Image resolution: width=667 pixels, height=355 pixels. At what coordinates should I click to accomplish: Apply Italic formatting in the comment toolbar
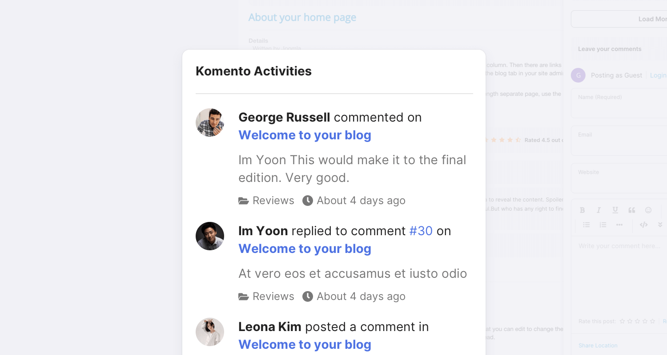coord(599,210)
